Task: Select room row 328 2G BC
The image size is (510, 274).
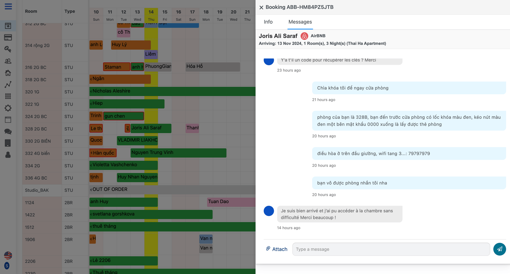Action: pyautogui.click(x=42, y=129)
